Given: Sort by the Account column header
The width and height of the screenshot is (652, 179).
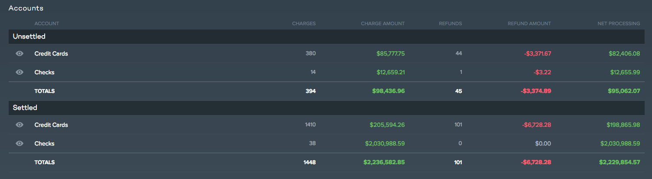Looking at the screenshot, I should (x=47, y=23).
